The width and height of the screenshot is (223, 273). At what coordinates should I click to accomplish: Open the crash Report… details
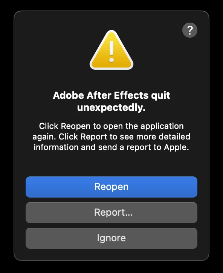tap(111, 213)
